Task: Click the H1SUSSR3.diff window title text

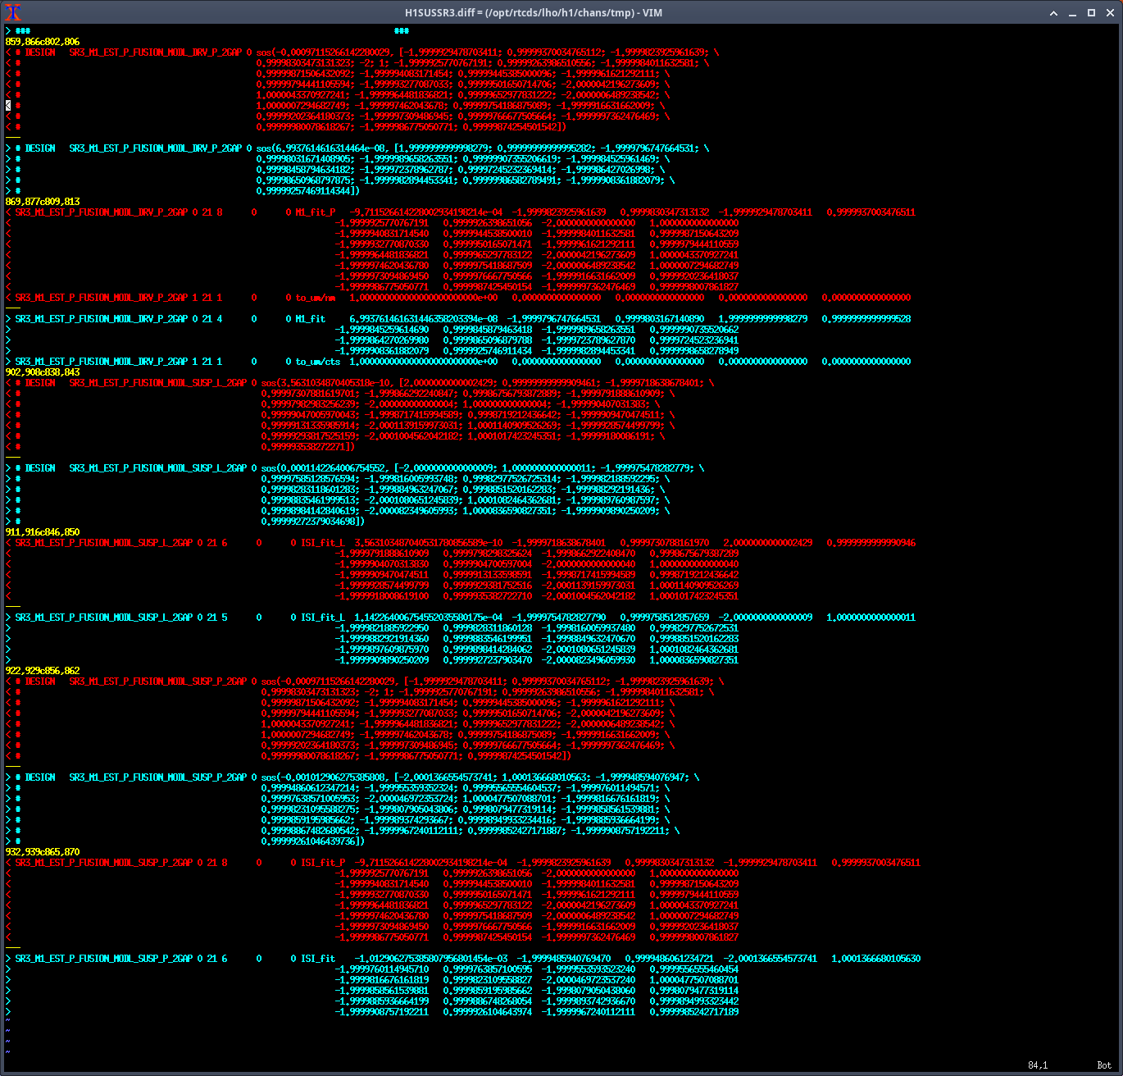Action: (534, 13)
